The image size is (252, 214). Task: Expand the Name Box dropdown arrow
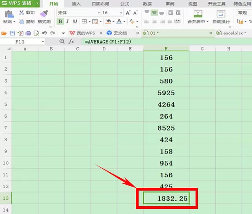43,42
